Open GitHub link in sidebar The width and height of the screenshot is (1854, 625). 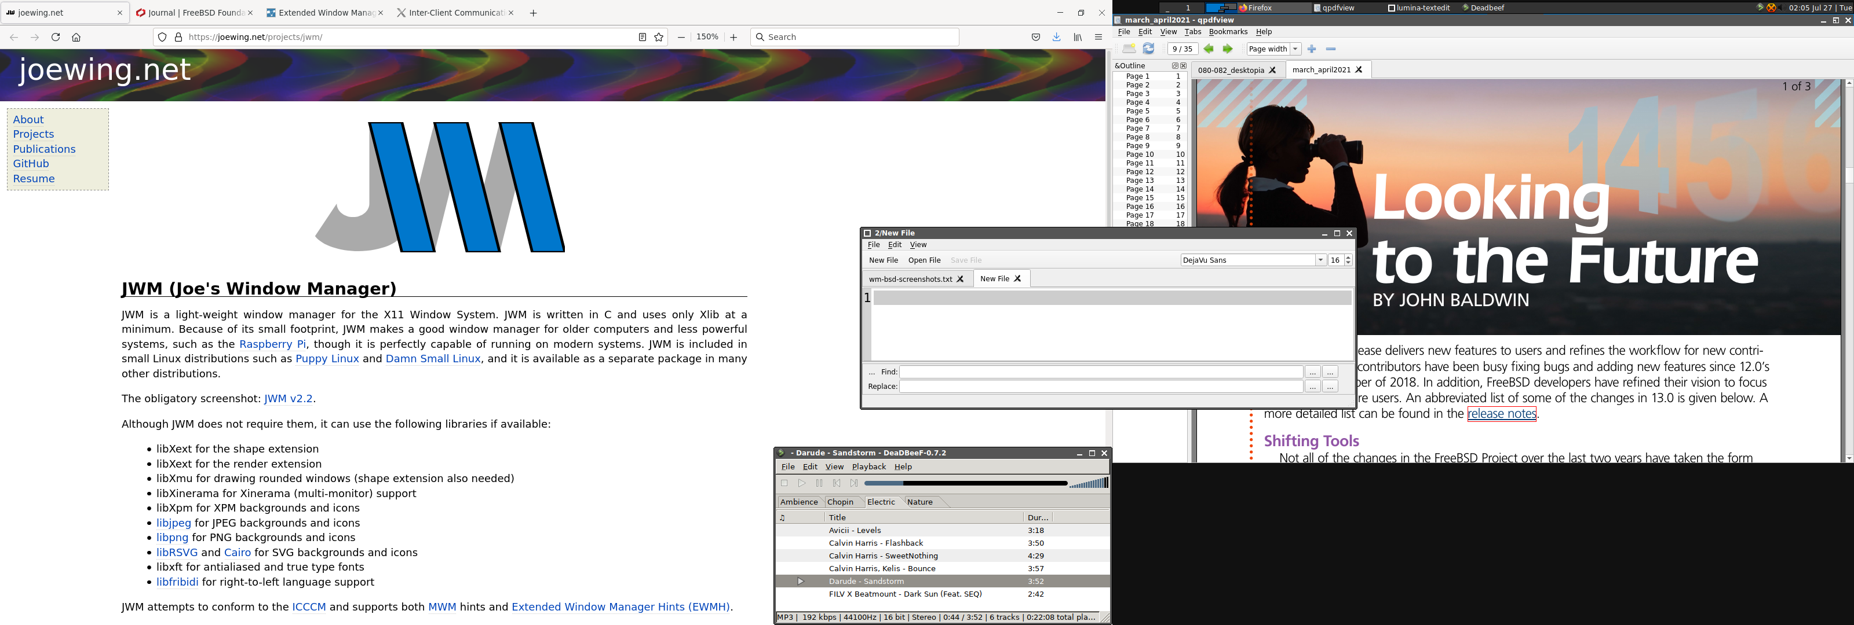[31, 164]
